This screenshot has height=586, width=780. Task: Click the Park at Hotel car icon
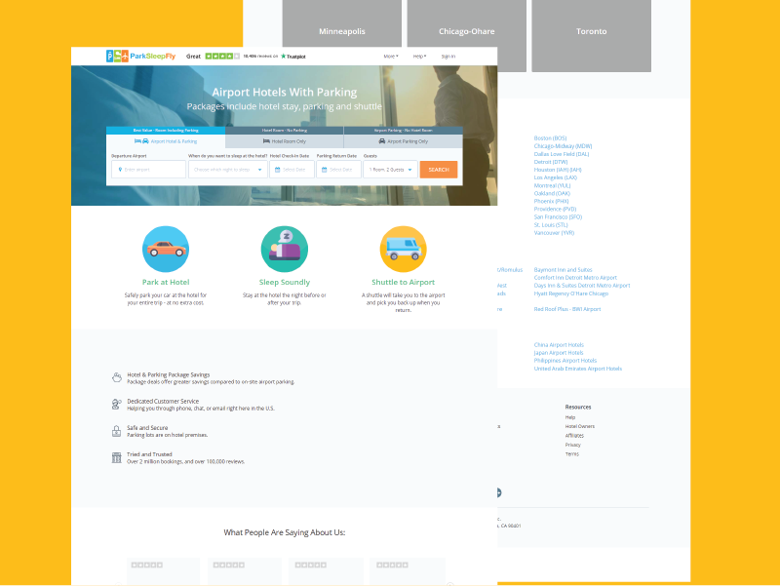click(x=166, y=249)
